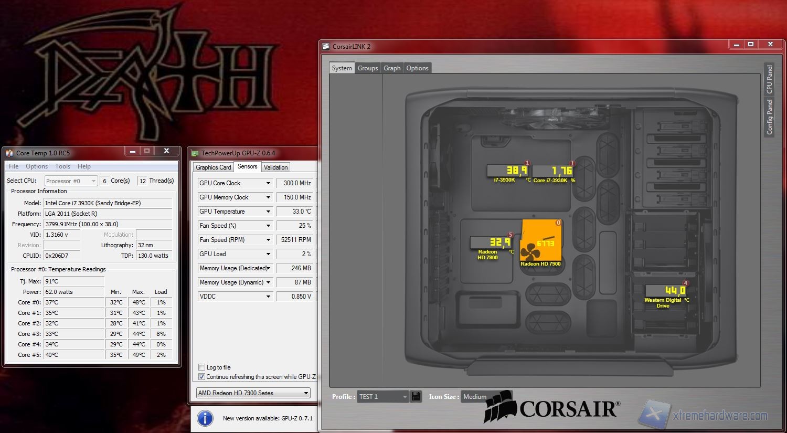Click the Core Temp title bar app icon
Screen dimensions: 787x433
pos(9,153)
